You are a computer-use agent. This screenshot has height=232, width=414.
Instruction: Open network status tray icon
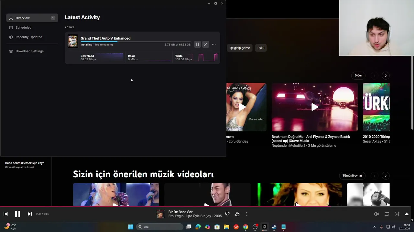(388, 227)
